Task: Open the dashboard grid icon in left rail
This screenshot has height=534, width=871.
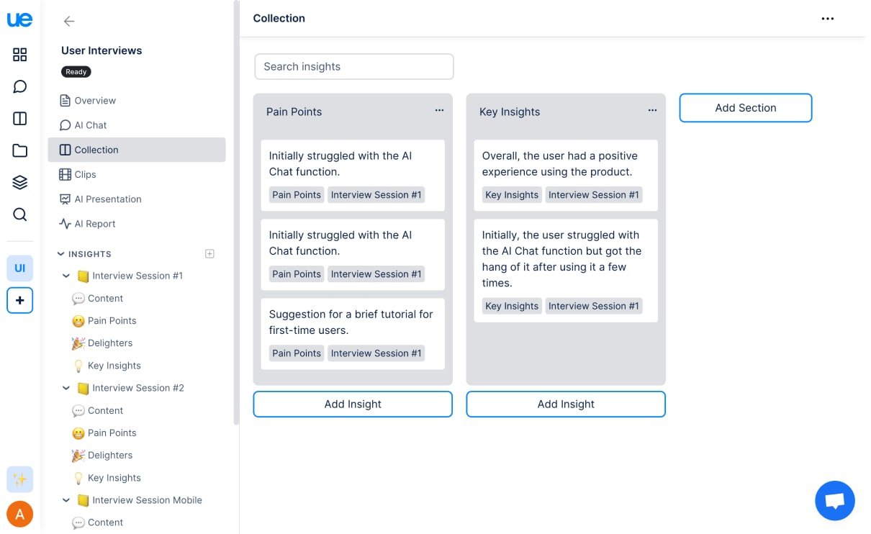Action: tap(20, 55)
